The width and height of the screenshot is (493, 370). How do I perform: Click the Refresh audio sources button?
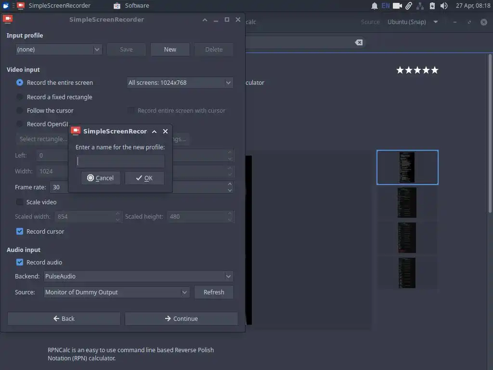coord(214,292)
